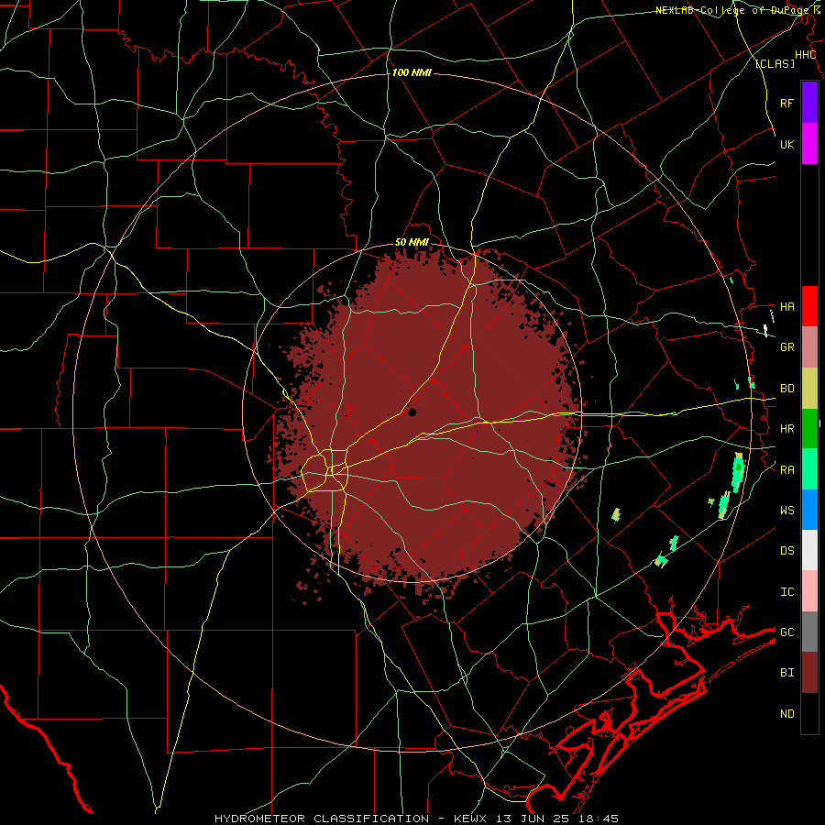The height and width of the screenshot is (825, 825).
Task: Click the BD legend label
Action: click(x=786, y=389)
